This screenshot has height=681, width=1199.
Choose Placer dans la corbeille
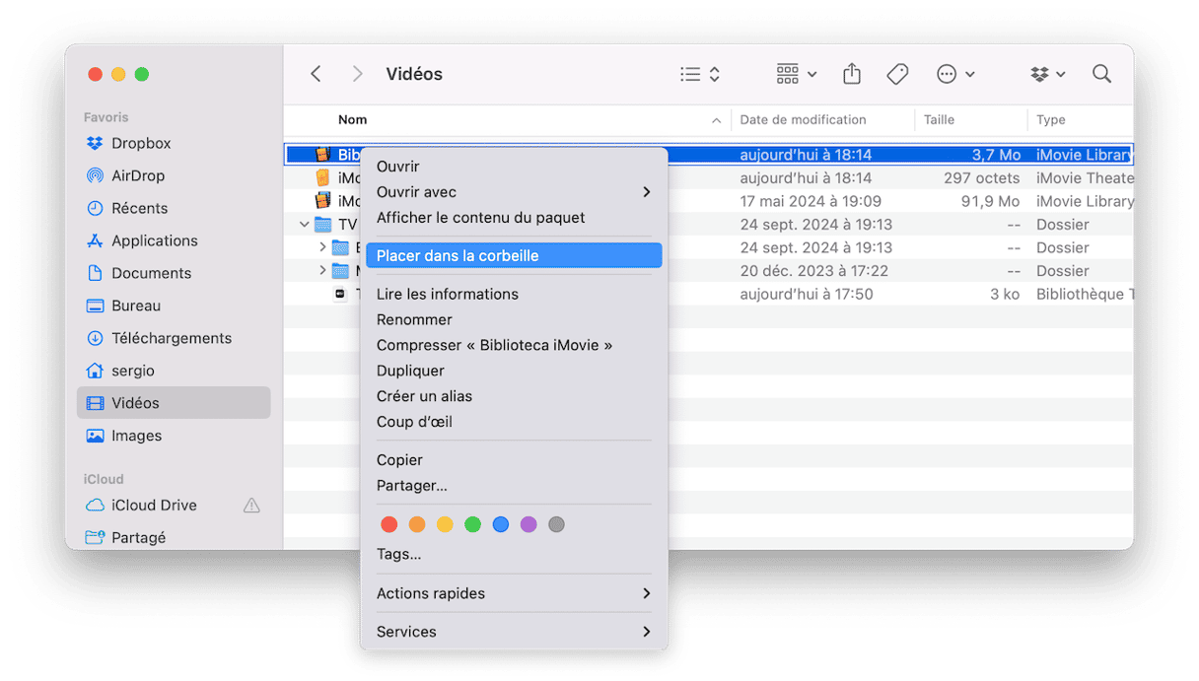(x=514, y=255)
